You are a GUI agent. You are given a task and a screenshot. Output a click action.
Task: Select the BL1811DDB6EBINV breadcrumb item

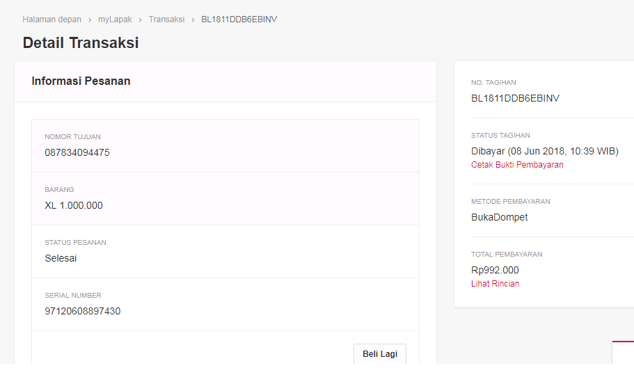(239, 19)
